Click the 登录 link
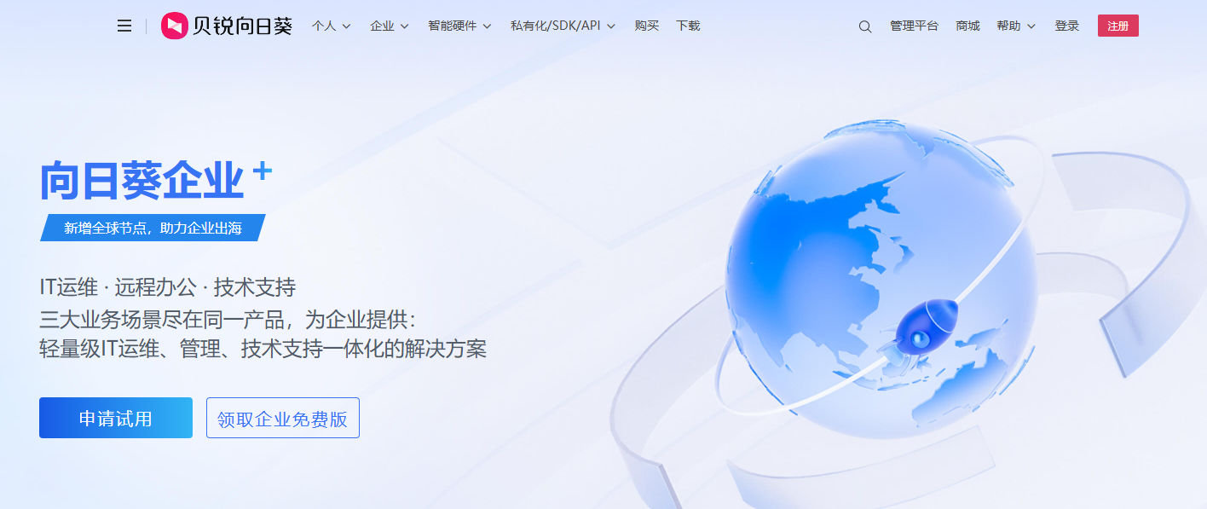 pos(1067,26)
